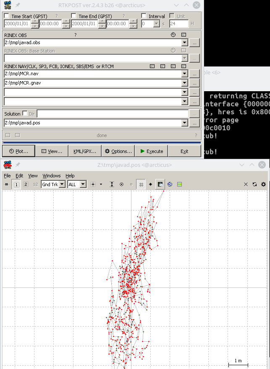The image size is (270, 369).
Task: Click the javad.pos solution output path field
Action: (92, 123)
